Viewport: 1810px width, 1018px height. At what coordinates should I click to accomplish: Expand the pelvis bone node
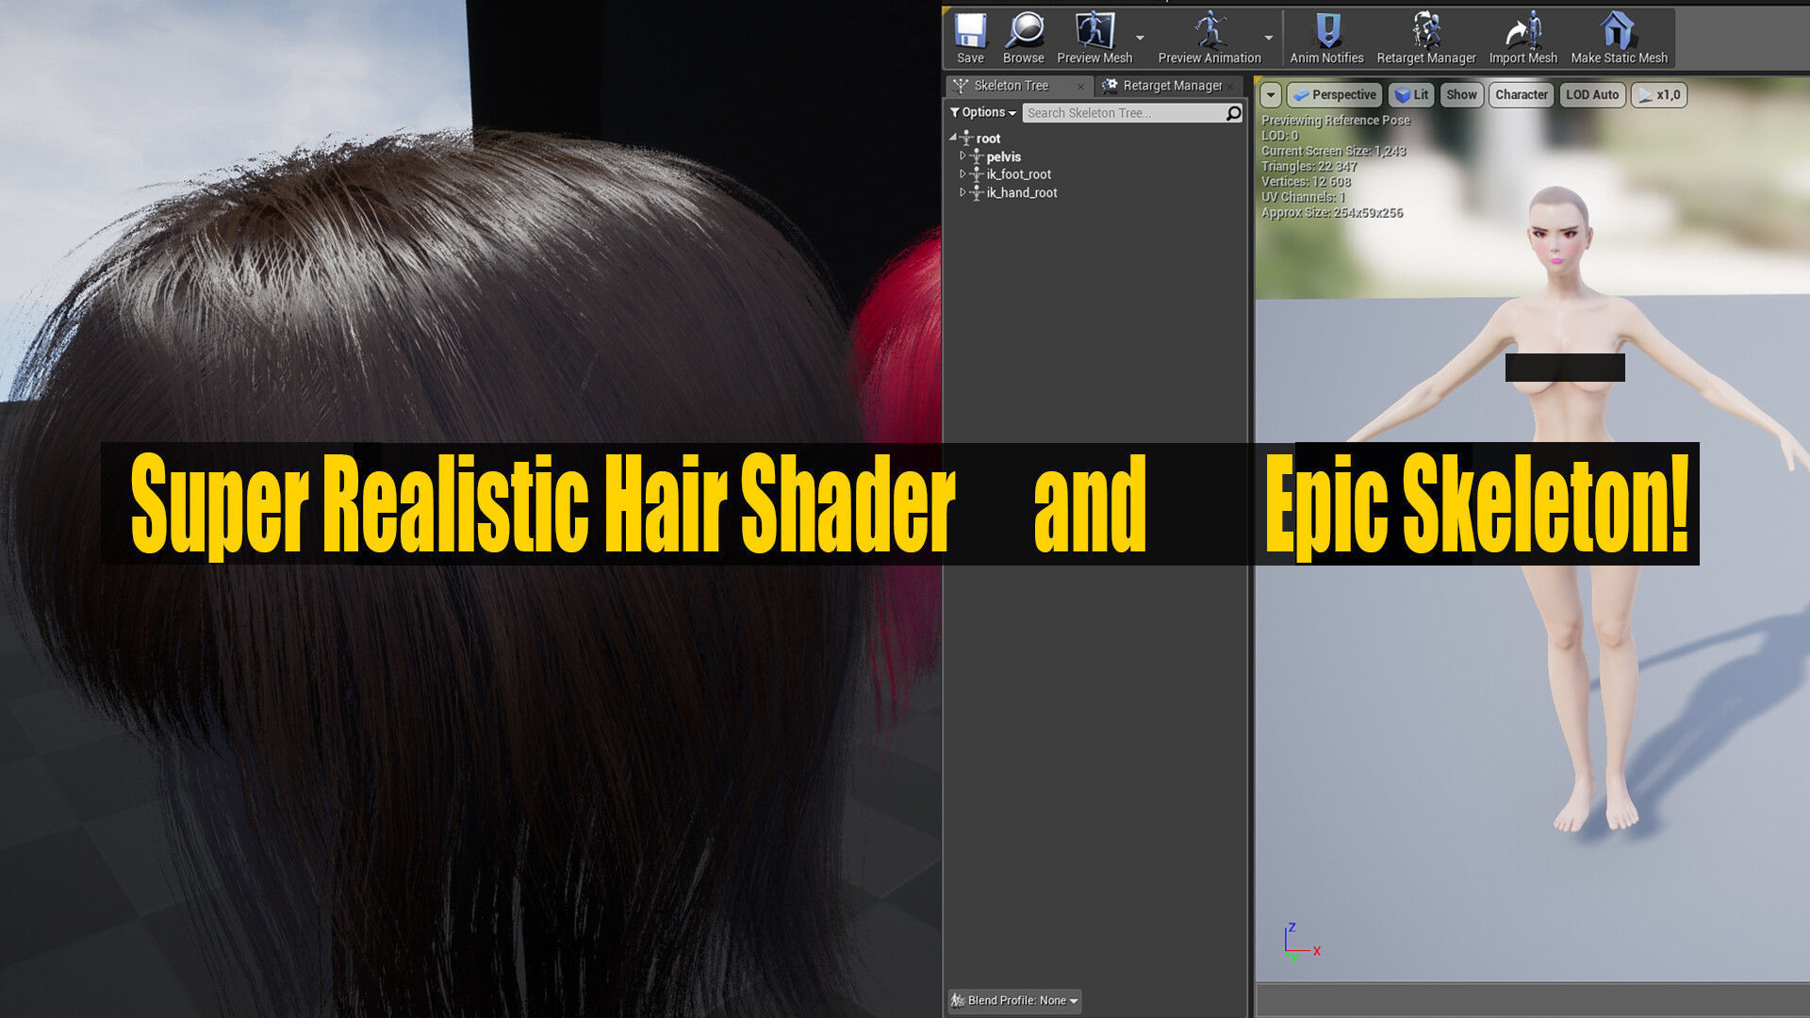click(x=963, y=156)
